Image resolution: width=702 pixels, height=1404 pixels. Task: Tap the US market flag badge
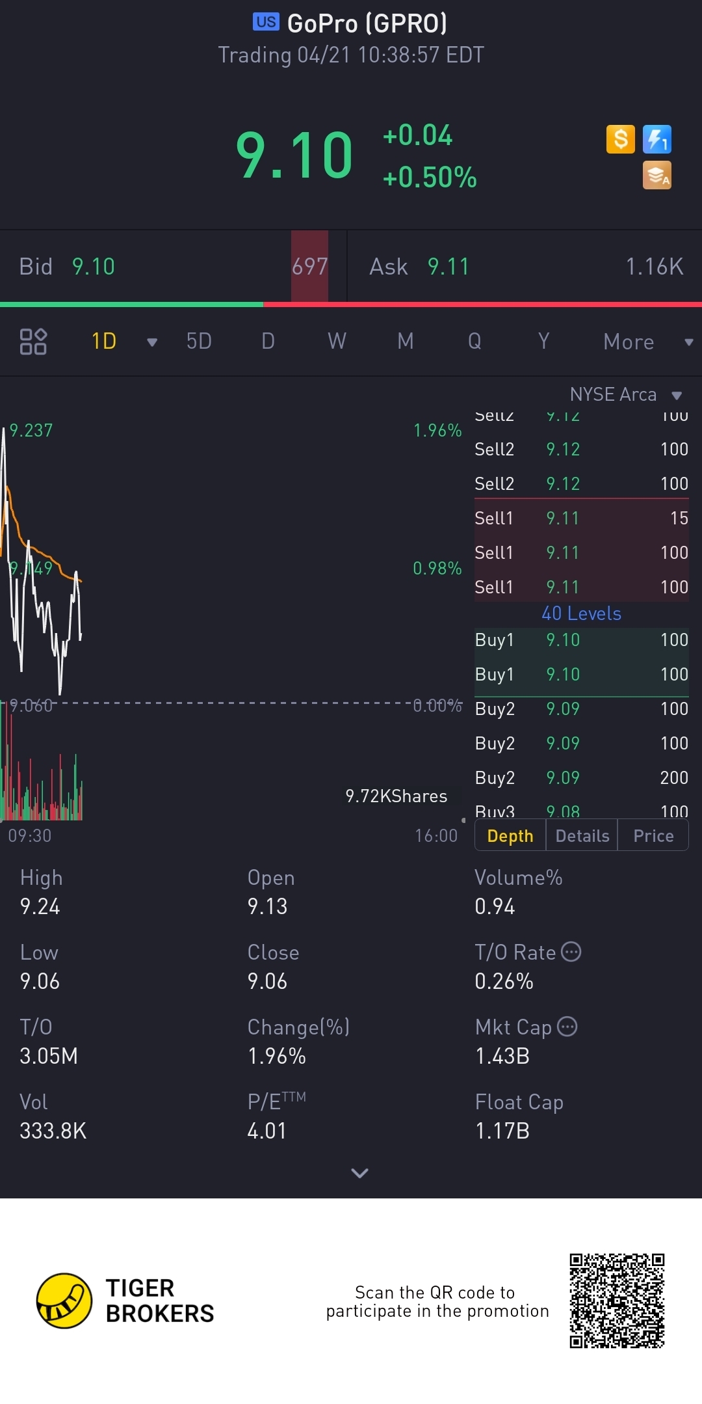[266, 22]
